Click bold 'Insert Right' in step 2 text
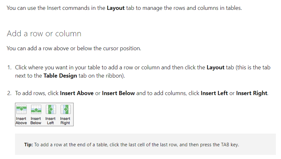This screenshot has height=159, width=281. pos(252,93)
